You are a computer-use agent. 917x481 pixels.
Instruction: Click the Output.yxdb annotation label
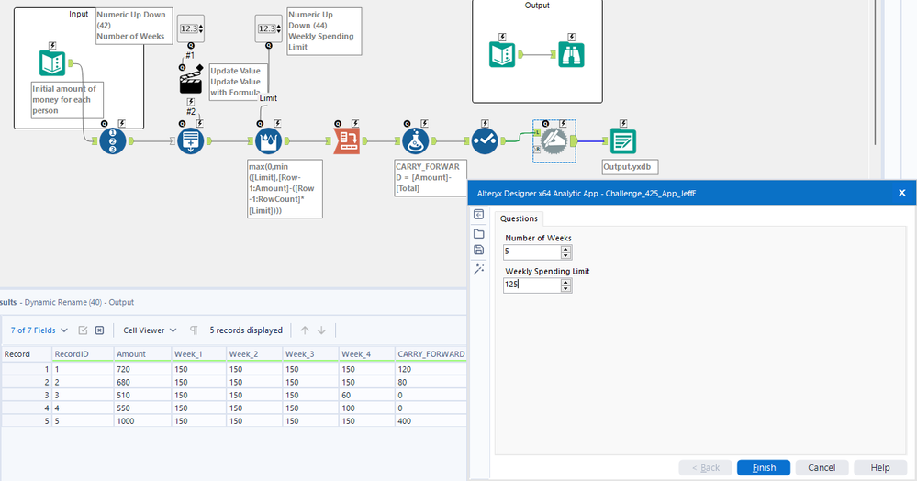630,167
